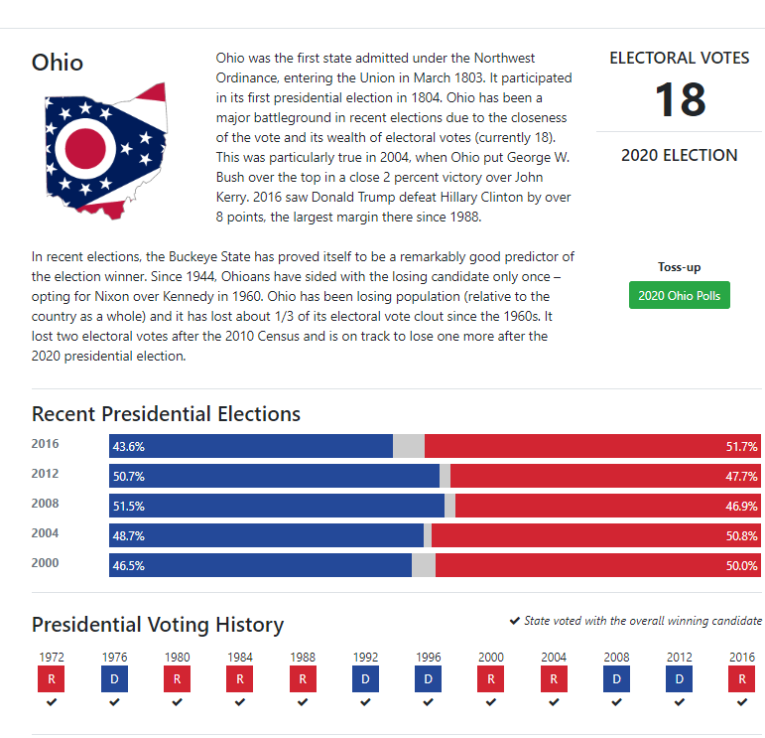765x738 pixels.
Task: Click the 1984 R party badge
Action: 239,679
